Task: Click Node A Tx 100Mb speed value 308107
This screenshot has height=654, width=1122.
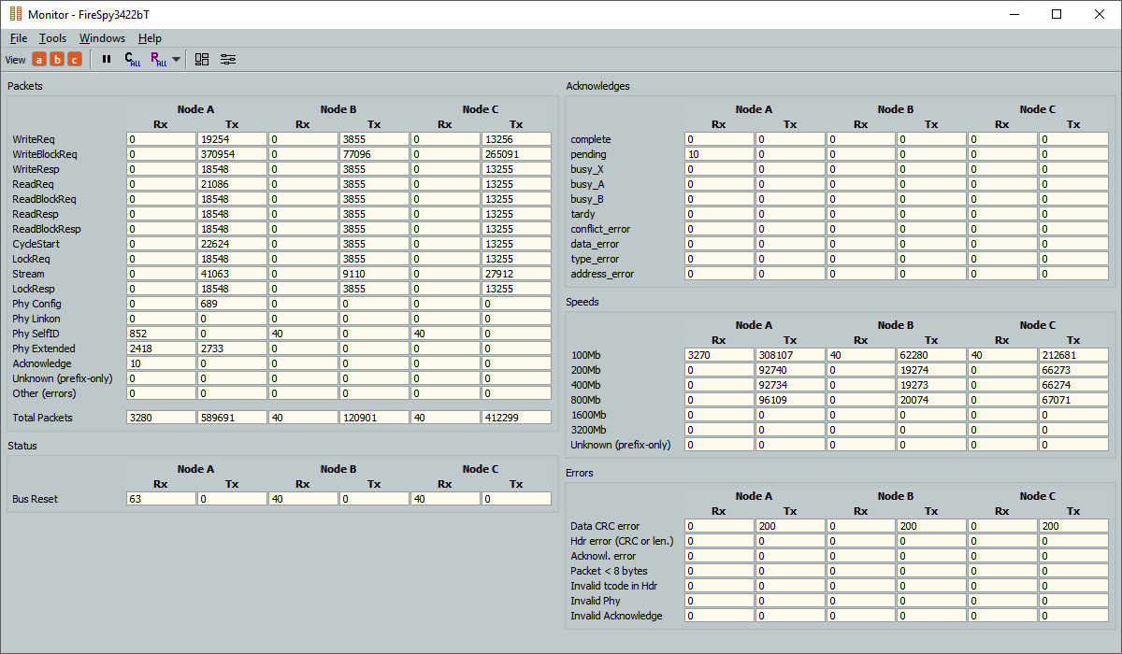Action: (x=790, y=355)
